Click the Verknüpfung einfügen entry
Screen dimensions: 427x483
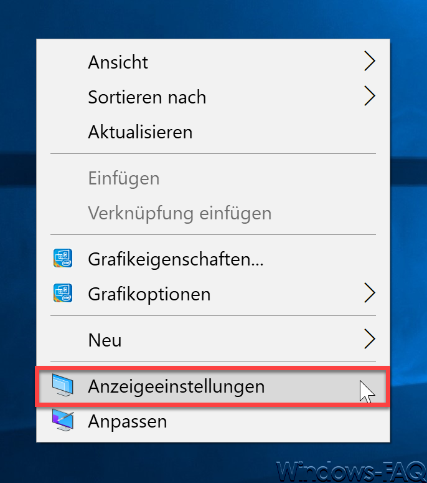(213, 213)
